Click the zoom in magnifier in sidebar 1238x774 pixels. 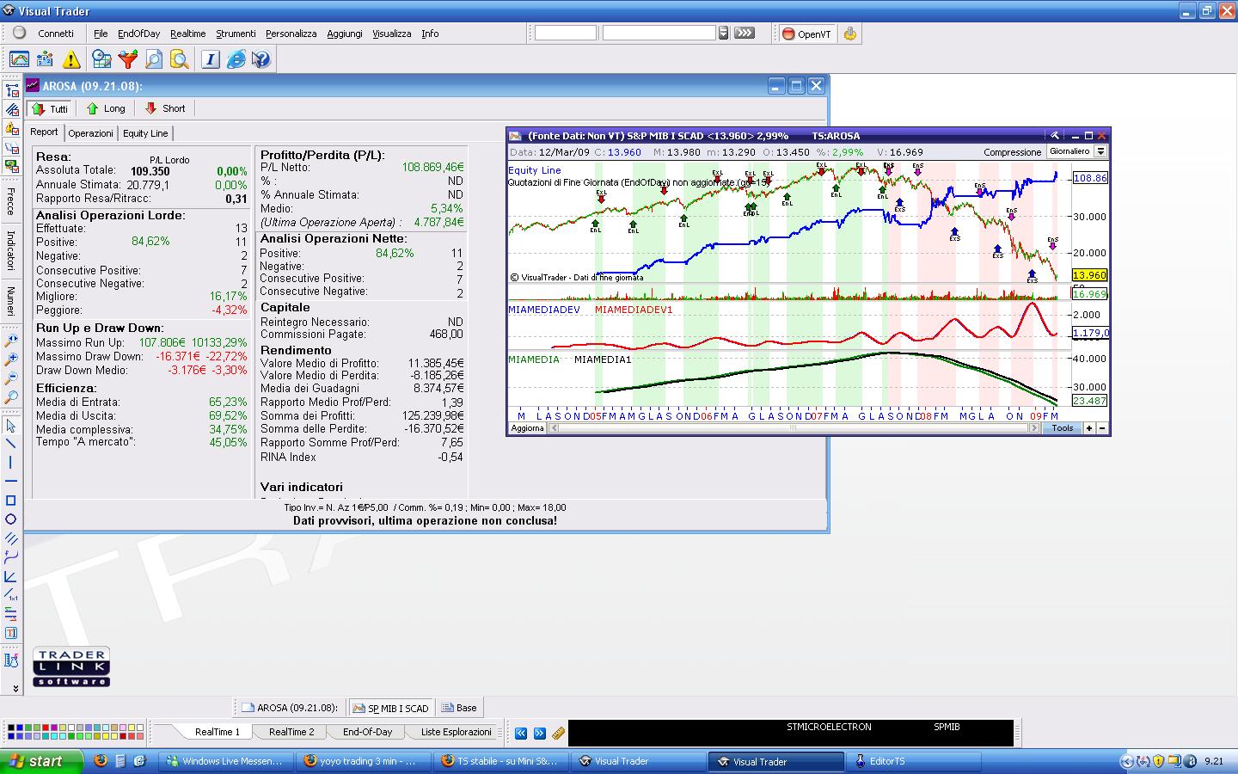click(x=11, y=359)
